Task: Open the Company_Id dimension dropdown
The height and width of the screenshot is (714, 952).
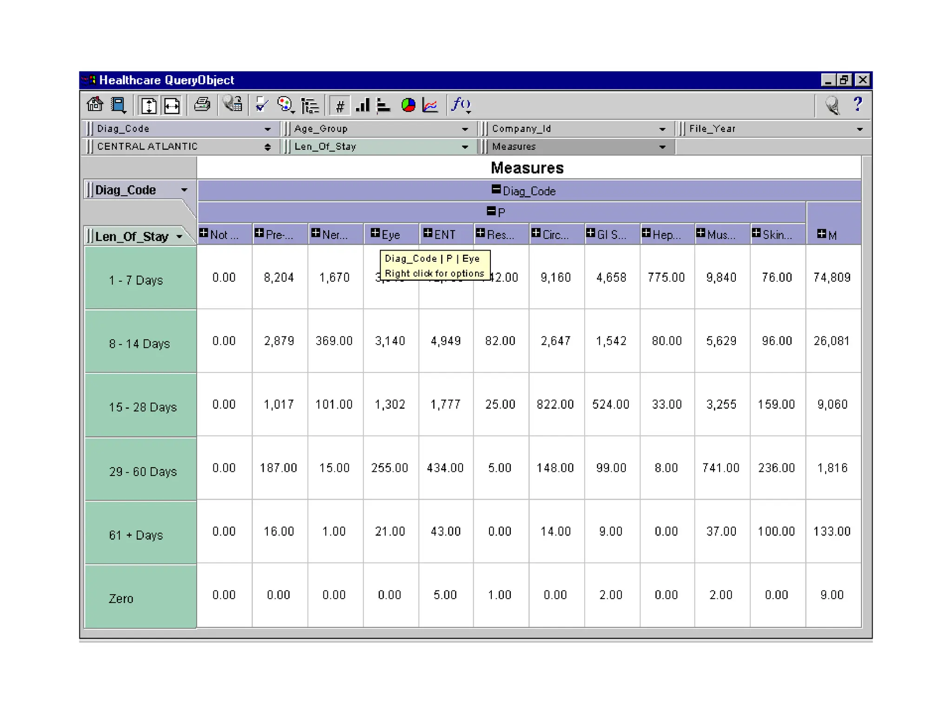Action: (662, 129)
